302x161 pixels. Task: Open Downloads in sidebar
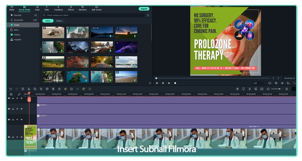[23, 20]
